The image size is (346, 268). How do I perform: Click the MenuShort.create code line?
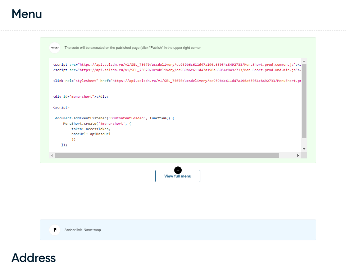97,124
